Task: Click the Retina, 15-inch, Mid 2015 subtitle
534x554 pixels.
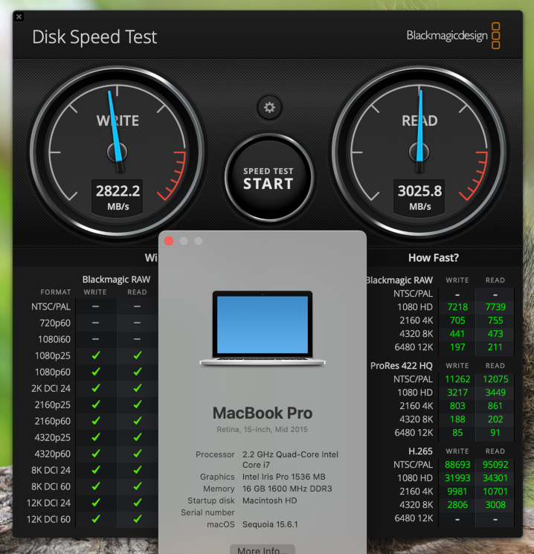Action: (x=262, y=430)
